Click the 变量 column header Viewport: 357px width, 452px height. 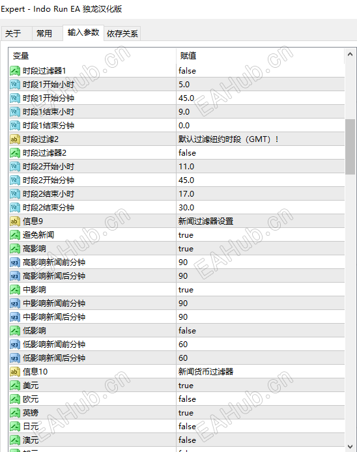click(x=93, y=56)
